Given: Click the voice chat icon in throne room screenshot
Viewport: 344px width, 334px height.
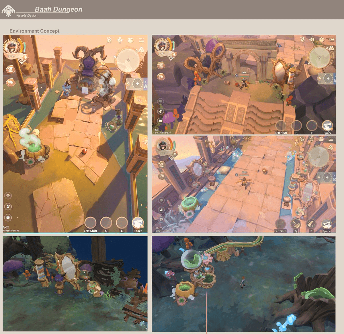Looking at the screenshot, I should click(8, 206).
